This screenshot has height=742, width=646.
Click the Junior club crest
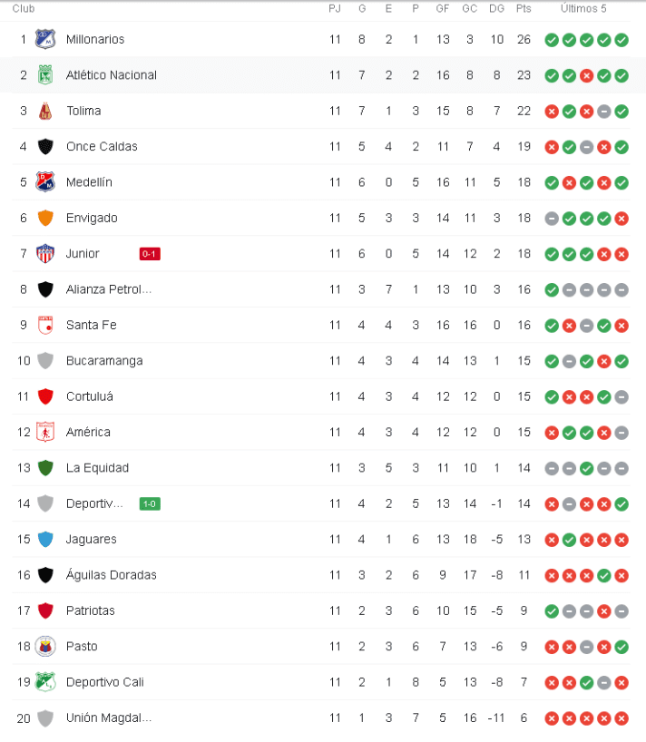pyautogui.click(x=45, y=254)
